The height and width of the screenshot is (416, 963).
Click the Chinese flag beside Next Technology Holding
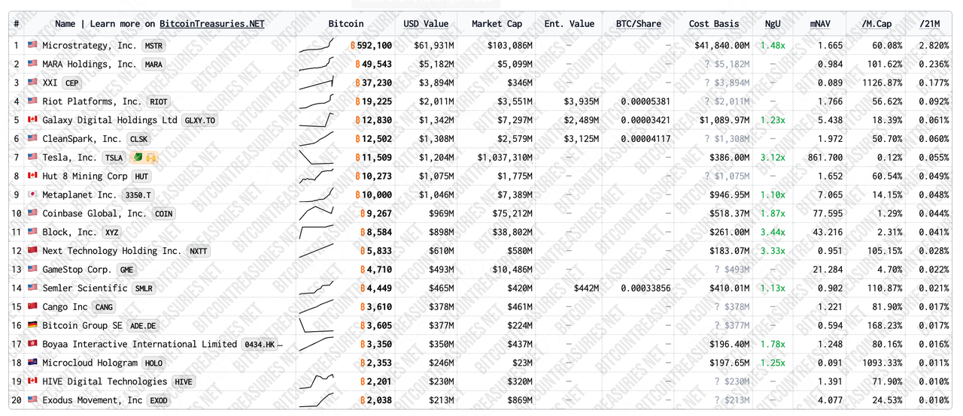[32, 251]
